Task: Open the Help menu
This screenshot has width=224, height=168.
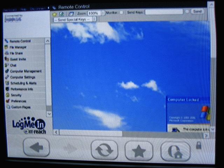Action: point(23,9)
